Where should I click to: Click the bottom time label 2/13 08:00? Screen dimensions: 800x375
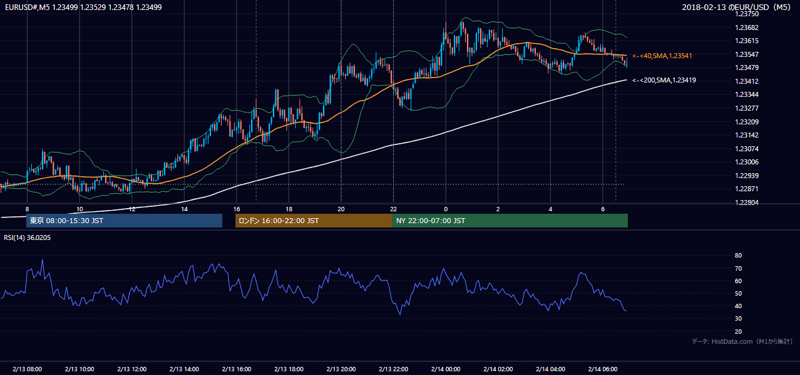(27, 369)
